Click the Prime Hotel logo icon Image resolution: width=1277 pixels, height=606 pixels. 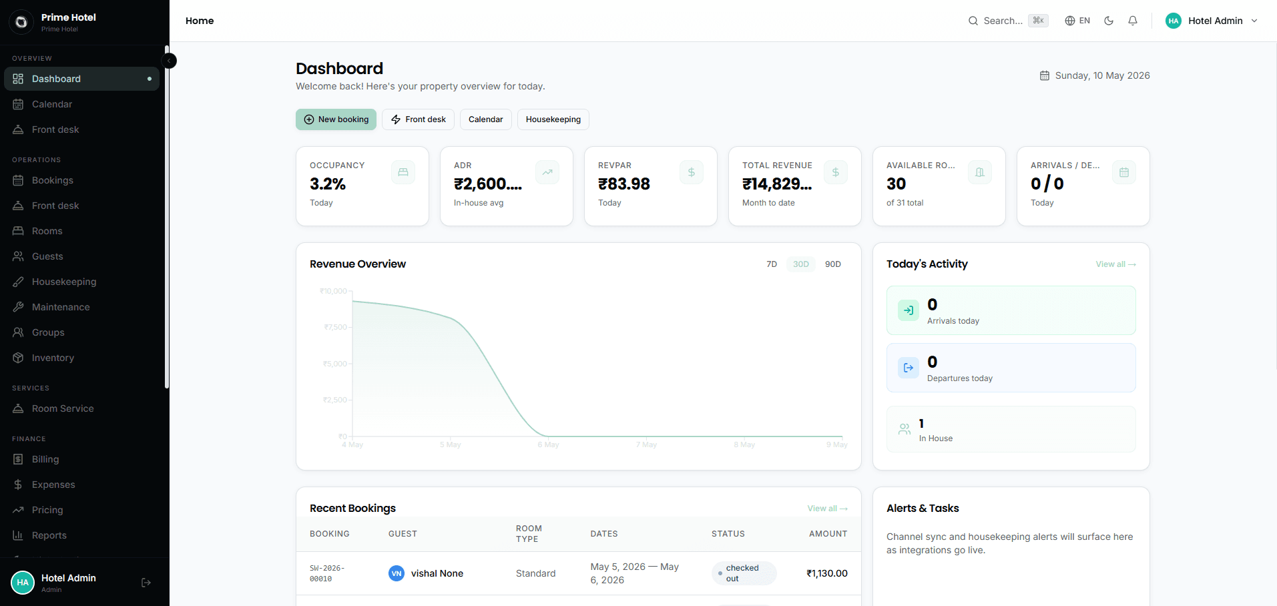pyautogui.click(x=21, y=22)
